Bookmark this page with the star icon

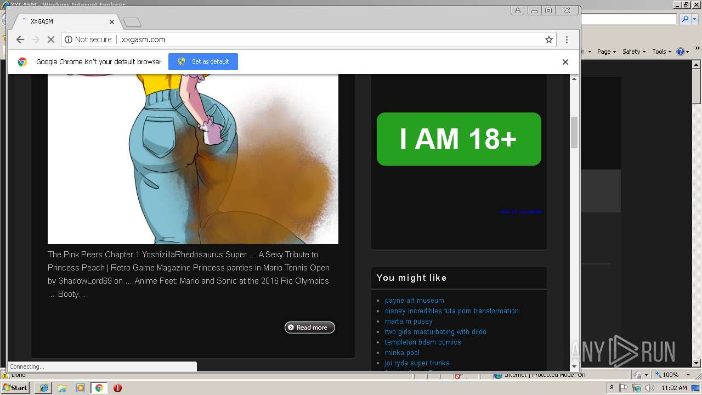click(x=548, y=39)
